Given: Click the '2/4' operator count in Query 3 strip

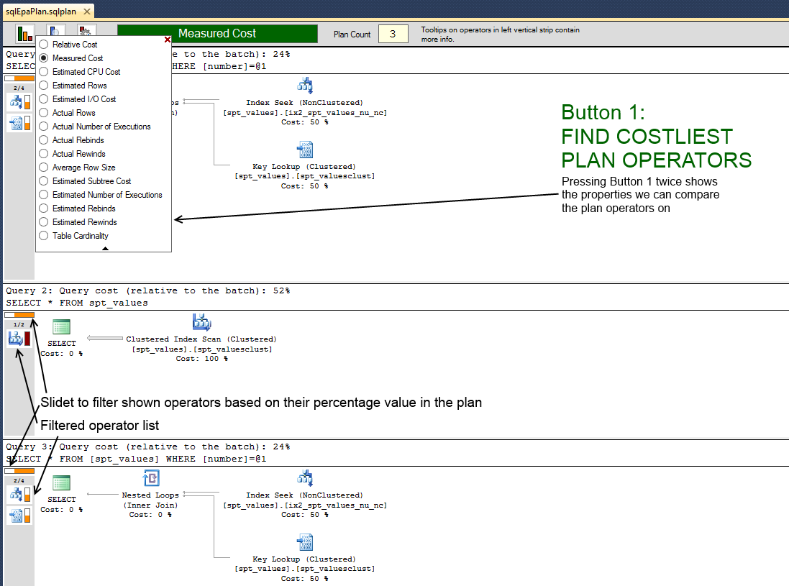Looking at the screenshot, I should coord(19,481).
